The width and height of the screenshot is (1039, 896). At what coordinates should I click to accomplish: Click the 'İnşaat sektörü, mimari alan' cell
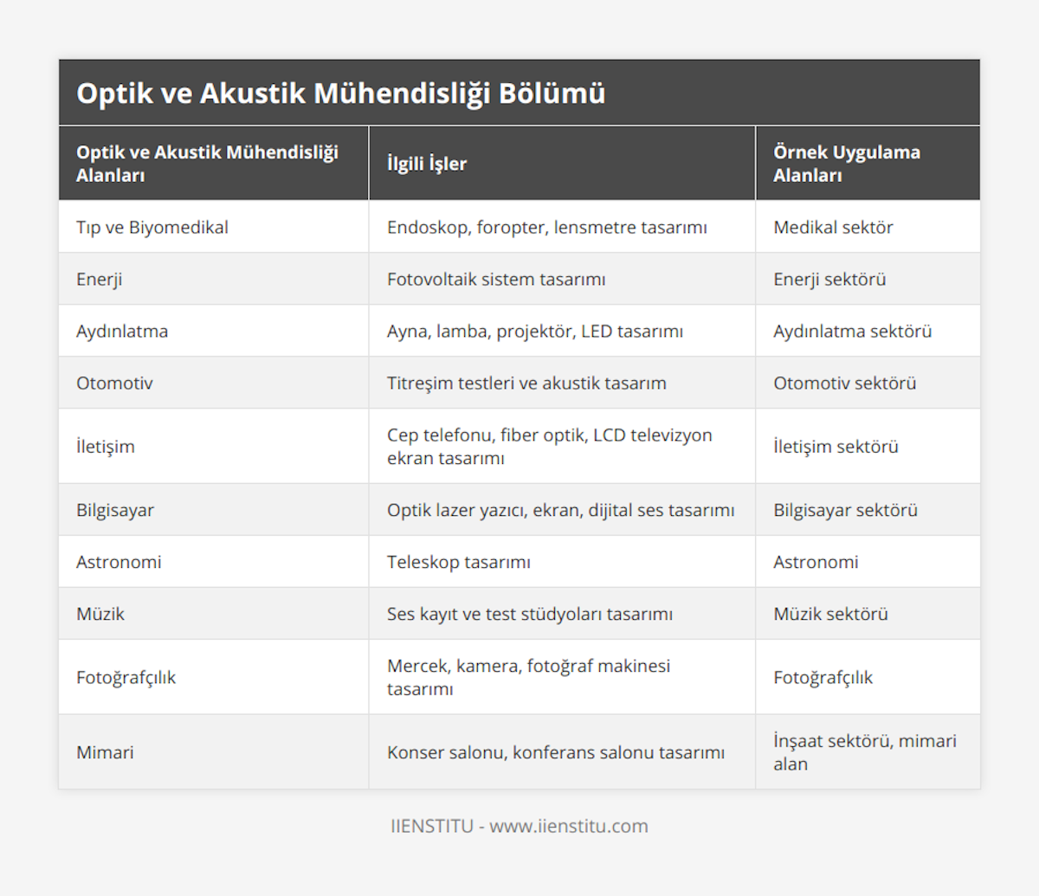click(x=864, y=752)
